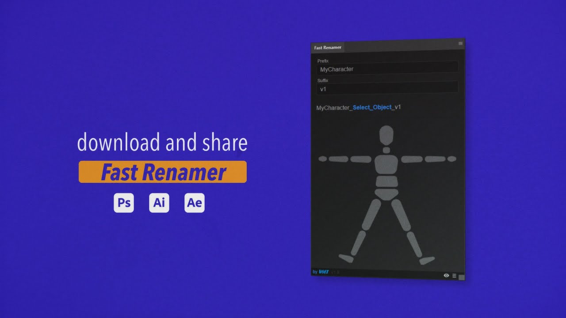Click the "Prefix" label
566x318 pixels.
pos(323,61)
